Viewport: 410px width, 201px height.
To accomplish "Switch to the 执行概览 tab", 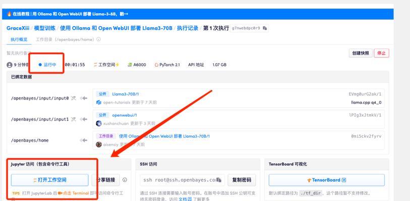I will pos(19,39).
